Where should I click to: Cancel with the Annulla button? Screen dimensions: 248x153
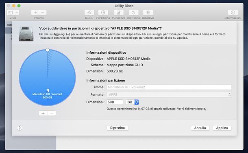point(200,128)
